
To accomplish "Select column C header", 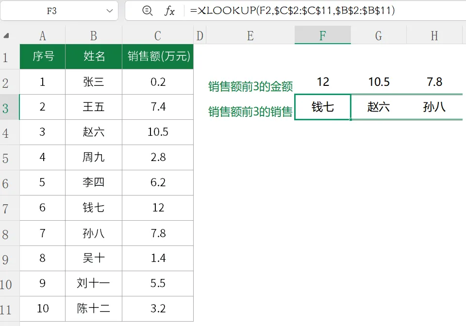I will (x=158, y=35).
